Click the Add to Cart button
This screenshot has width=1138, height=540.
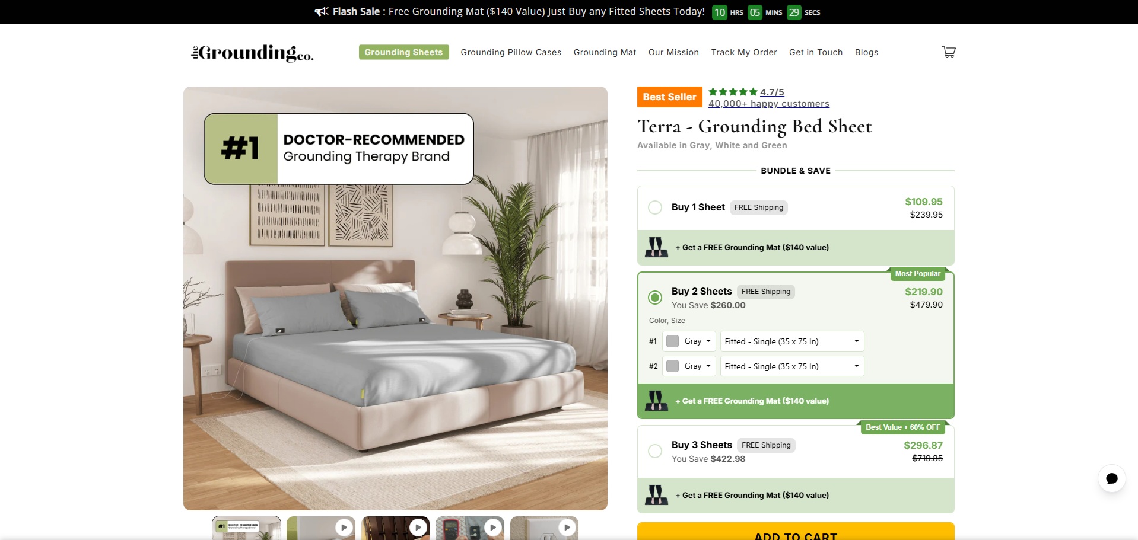pos(796,532)
